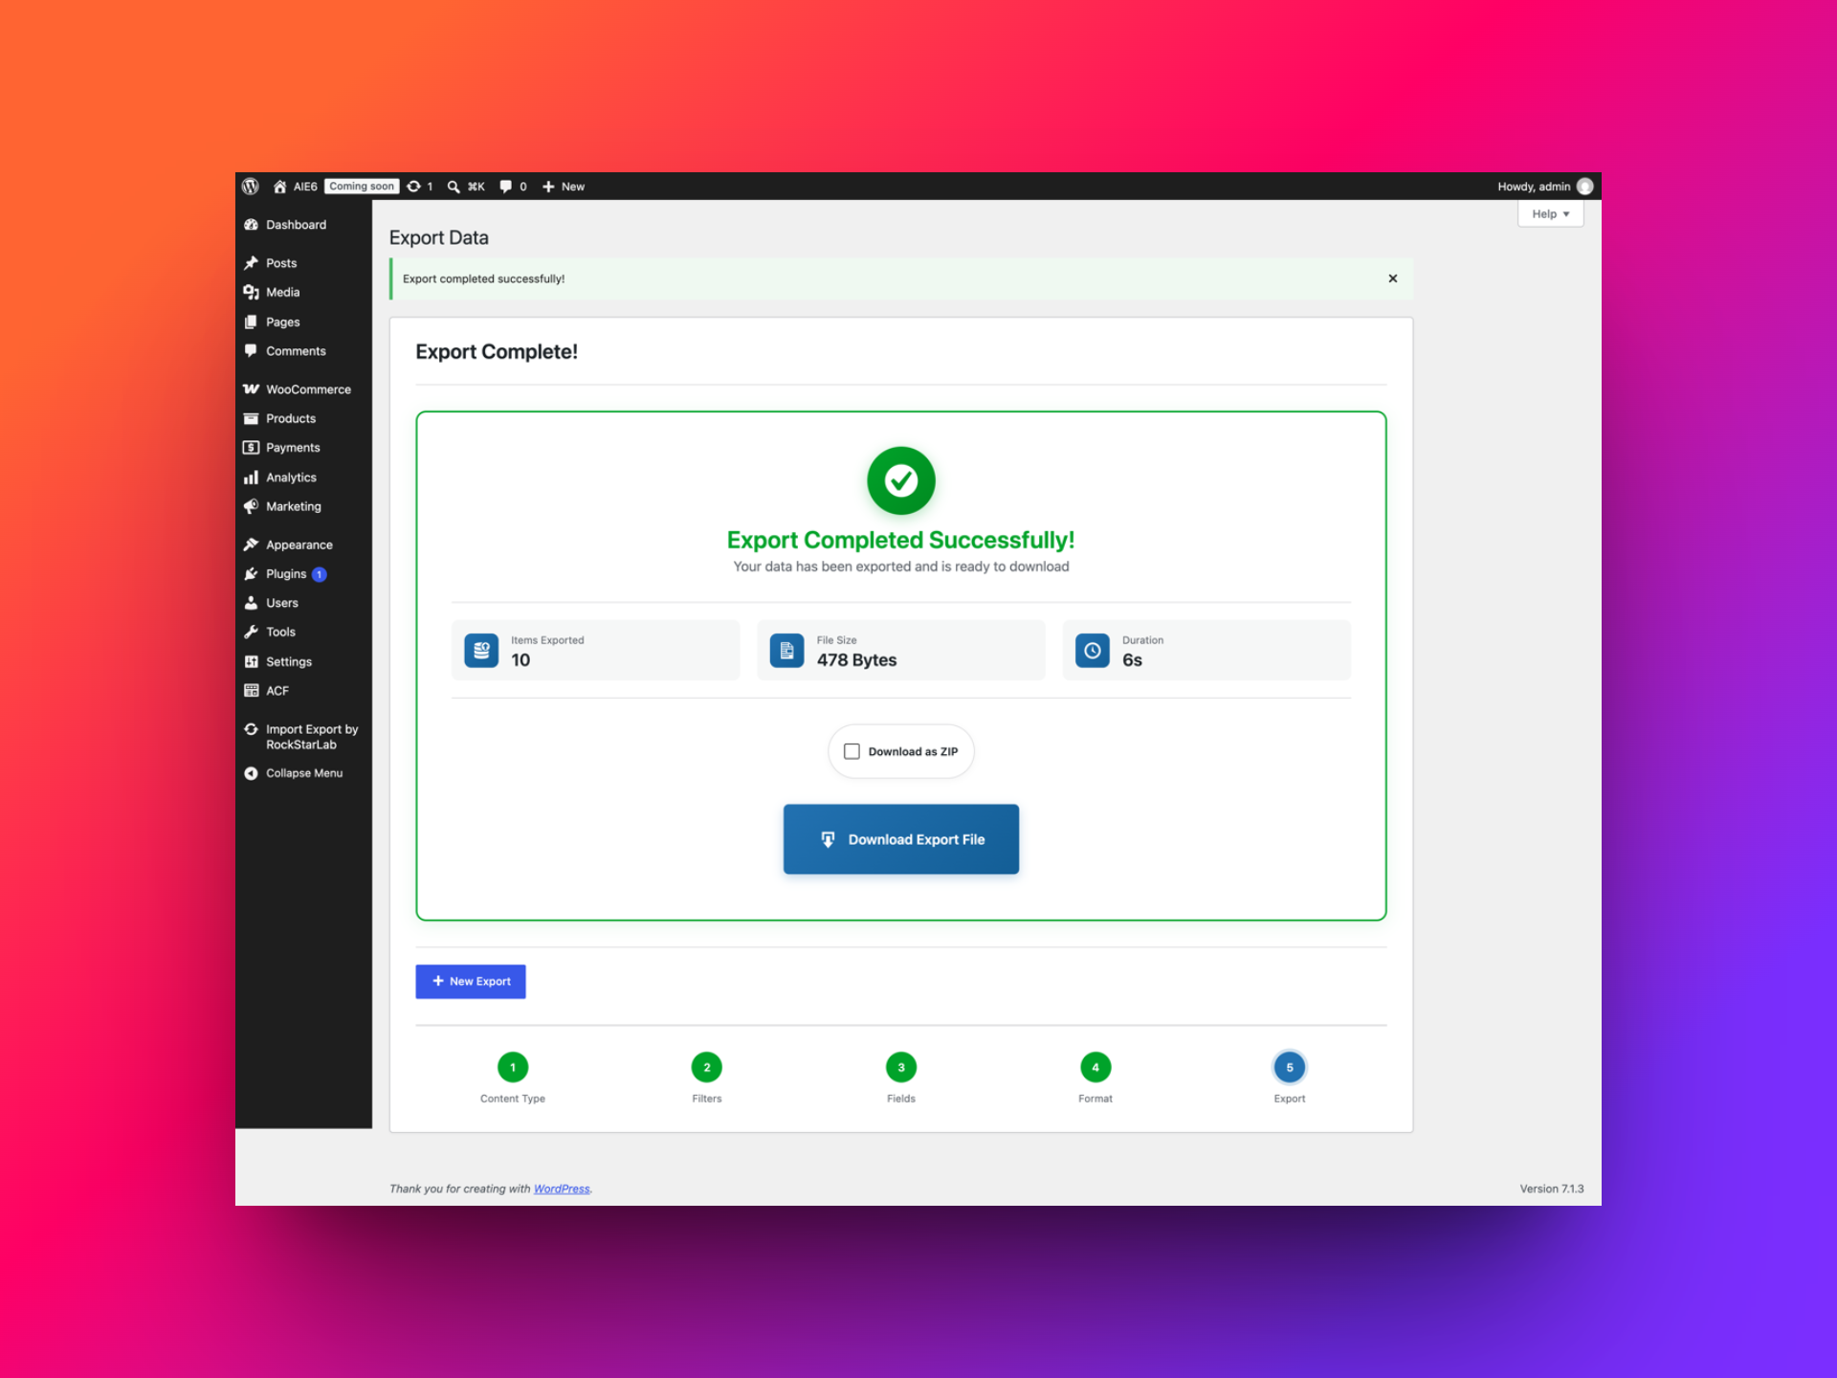
Task: Open the WooCommerce sidebar icon
Action: (251, 389)
